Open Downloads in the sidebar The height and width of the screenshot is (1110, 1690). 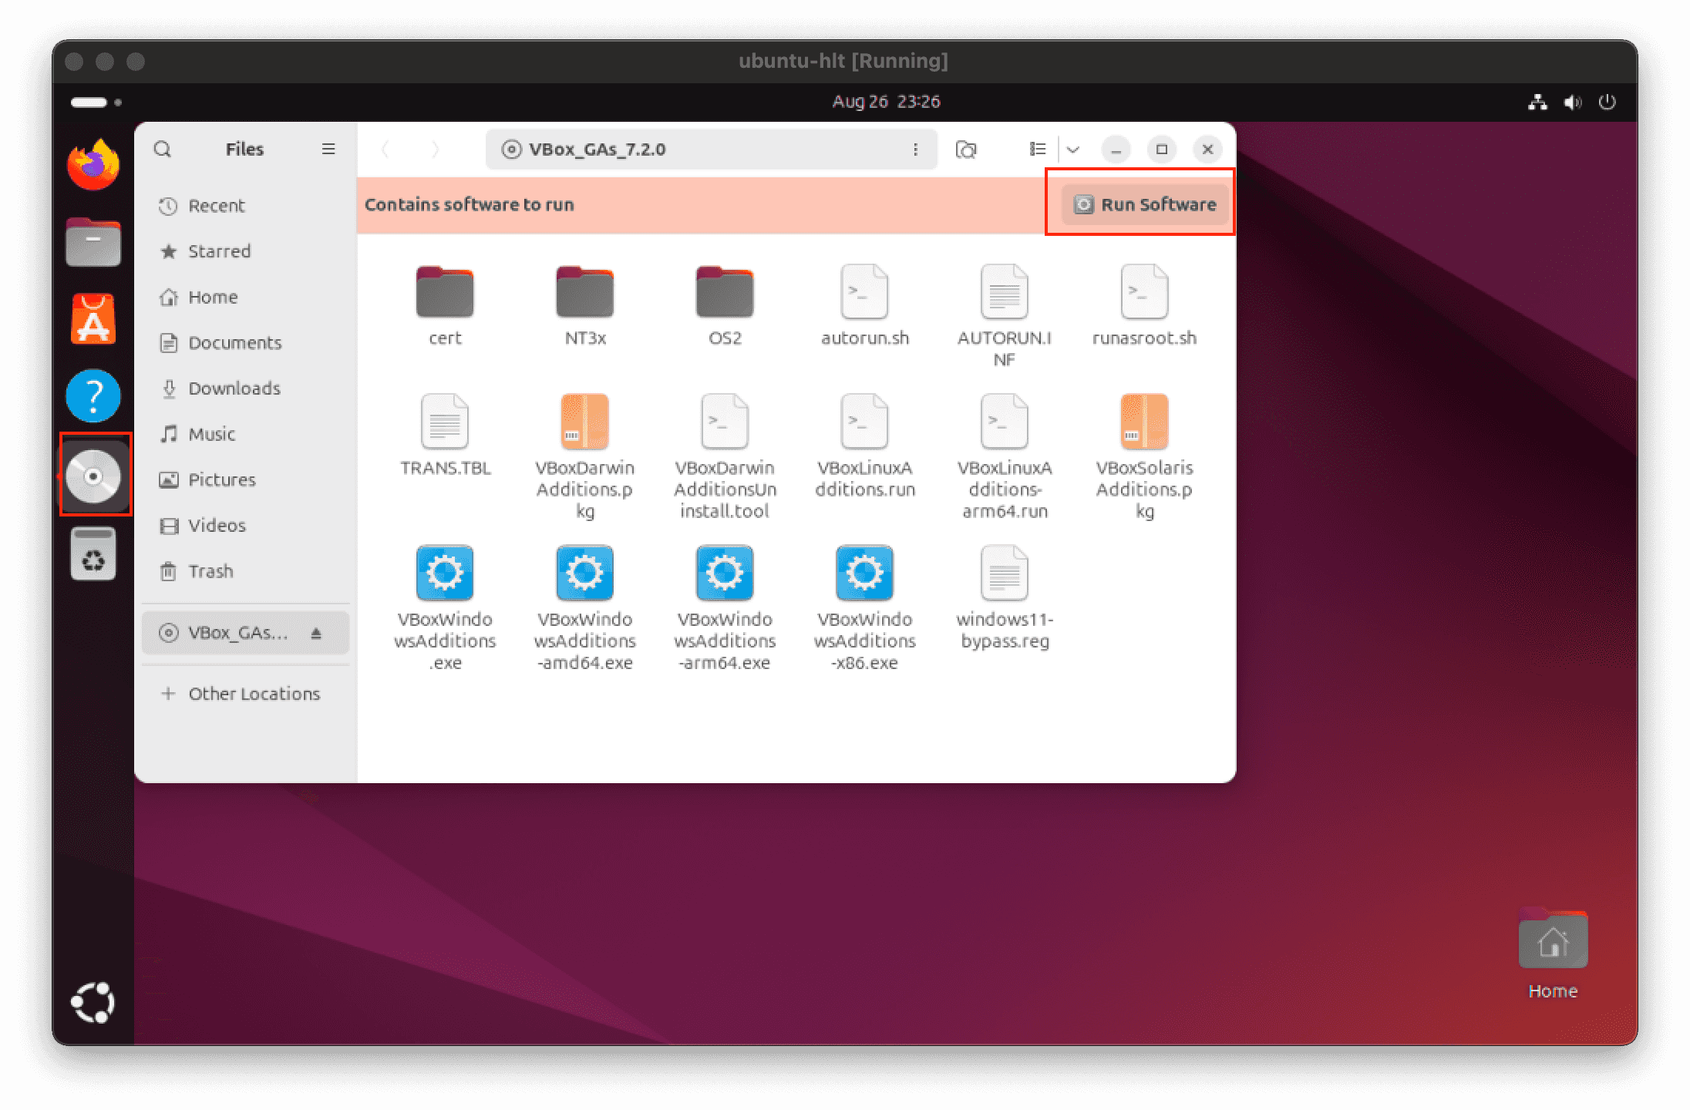pyautogui.click(x=245, y=388)
